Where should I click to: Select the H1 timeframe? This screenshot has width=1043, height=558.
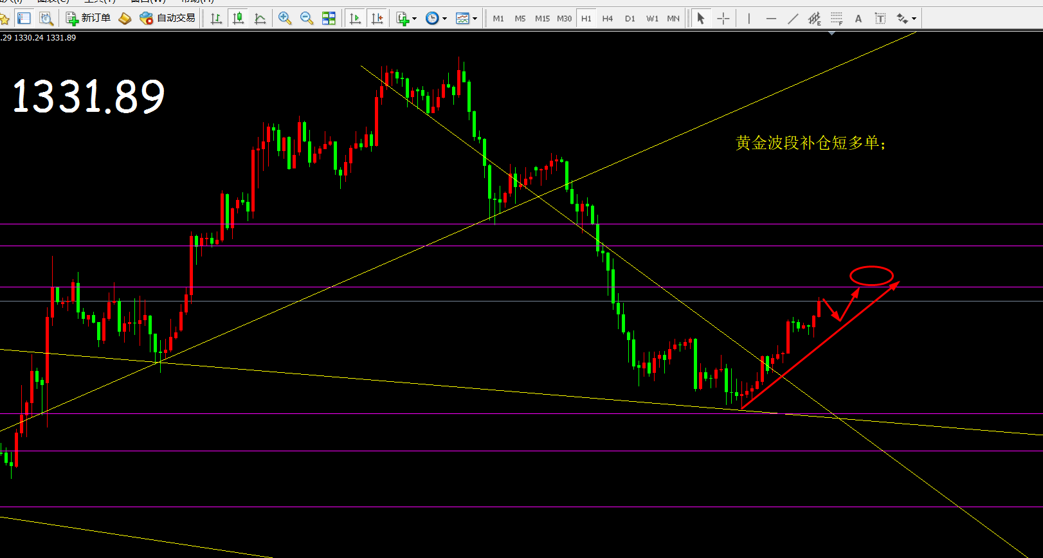pyautogui.click(x=586, y=19)
